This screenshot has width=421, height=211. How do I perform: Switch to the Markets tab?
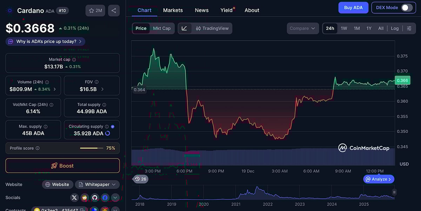[x=173, y=10]
